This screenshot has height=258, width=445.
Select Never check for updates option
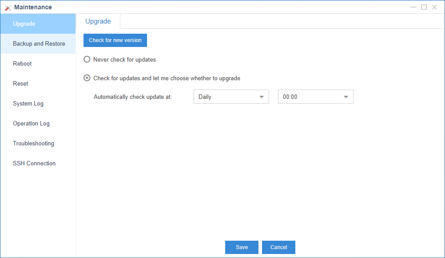click(87, 59)
